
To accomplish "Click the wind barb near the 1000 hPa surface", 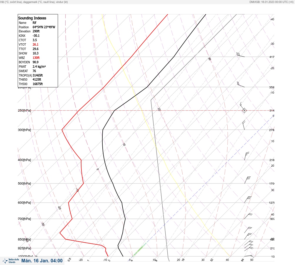I will 249,256.
